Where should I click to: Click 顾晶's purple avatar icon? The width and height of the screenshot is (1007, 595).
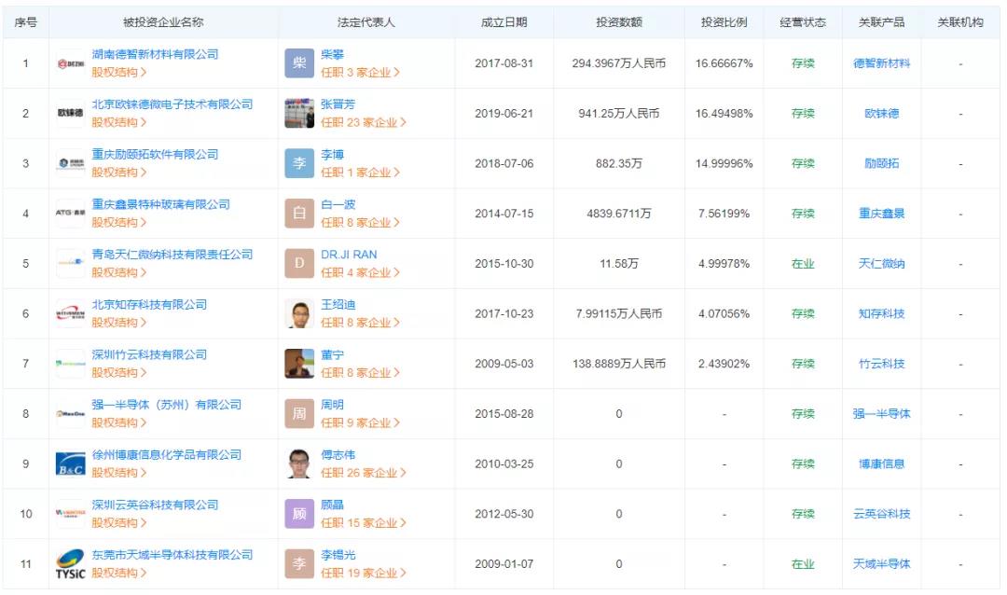(x=299, y=514)
